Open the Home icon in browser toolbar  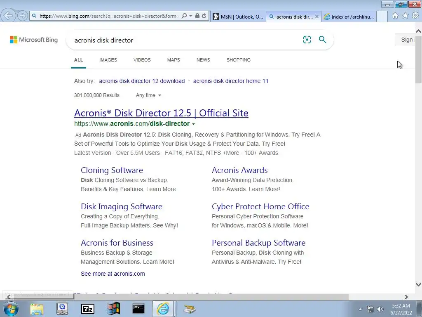pyautogui.click(x=395, y=16)
